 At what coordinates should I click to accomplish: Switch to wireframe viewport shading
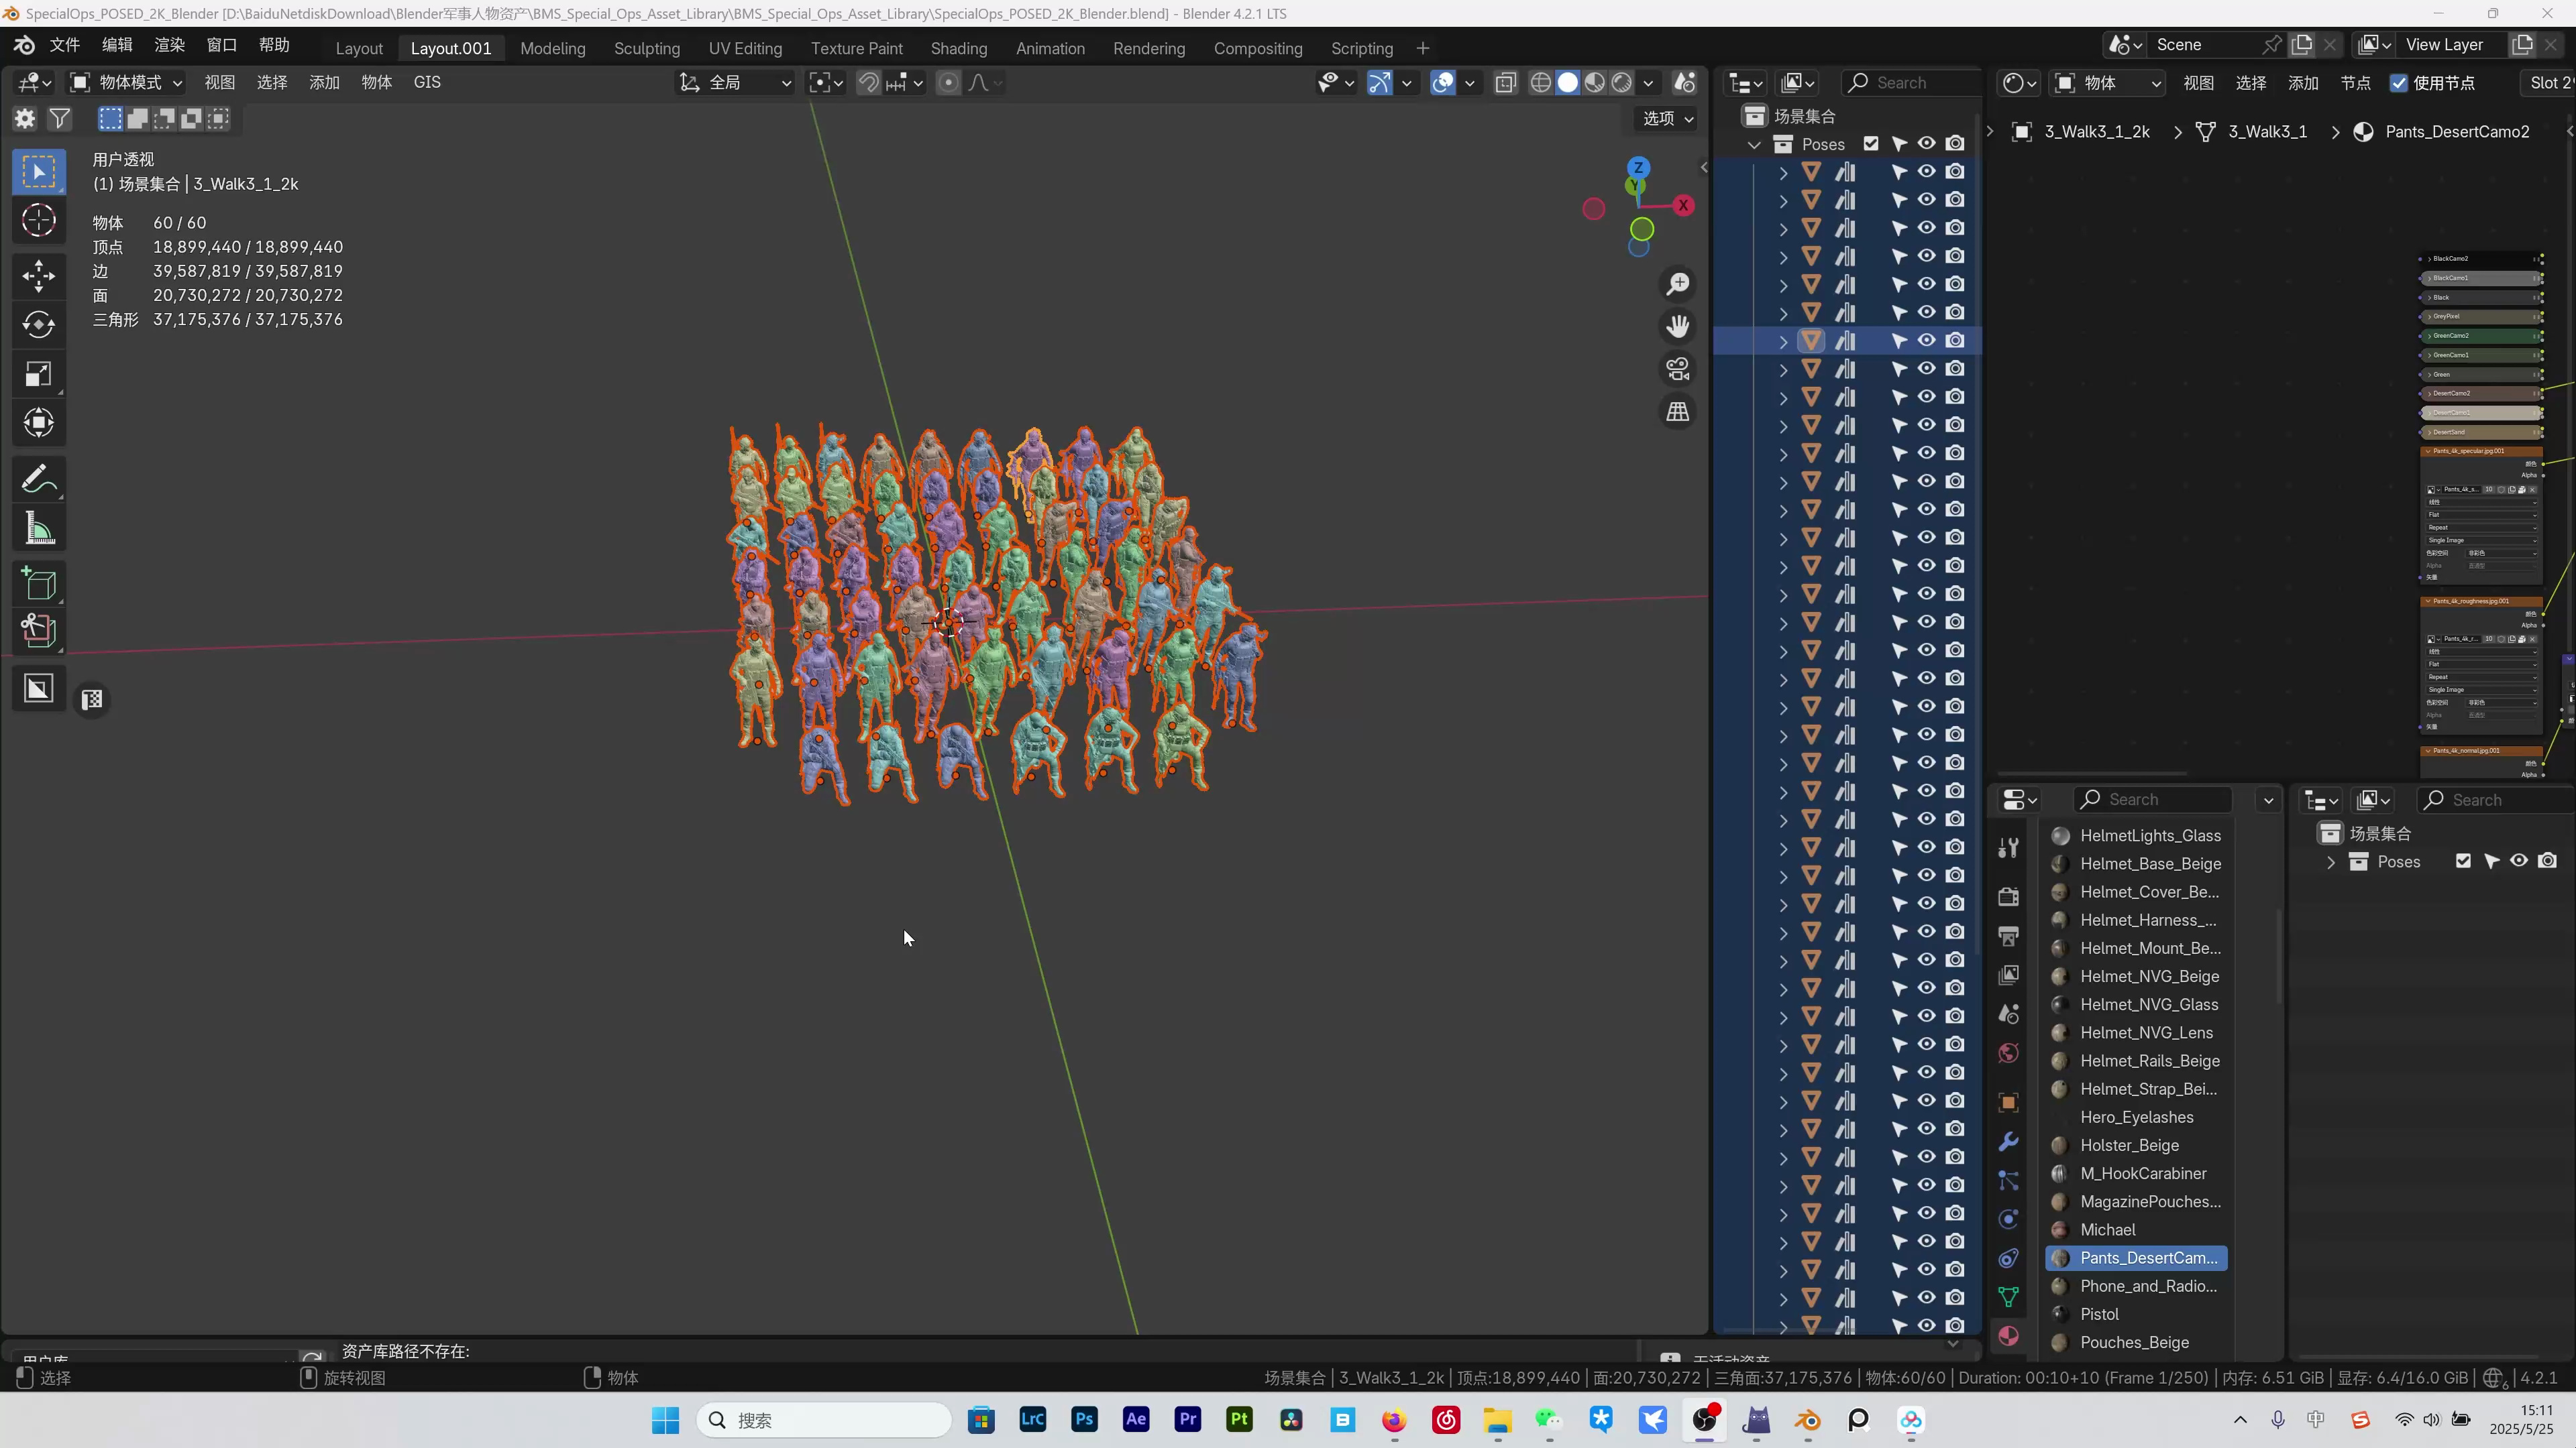[x=1541, y=83]
